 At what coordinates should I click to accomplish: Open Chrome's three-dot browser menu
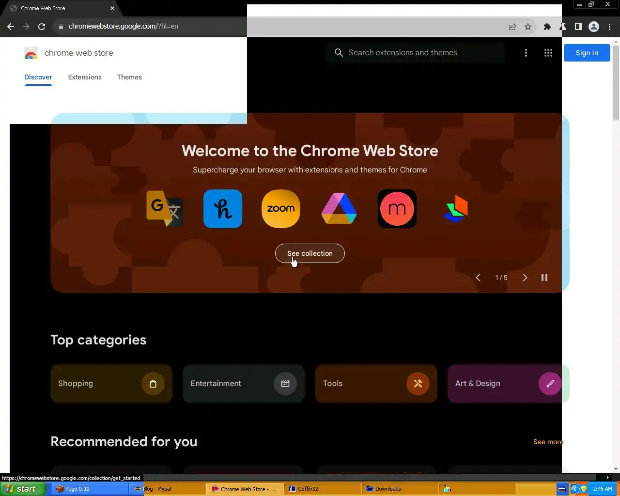coord(610,27)
